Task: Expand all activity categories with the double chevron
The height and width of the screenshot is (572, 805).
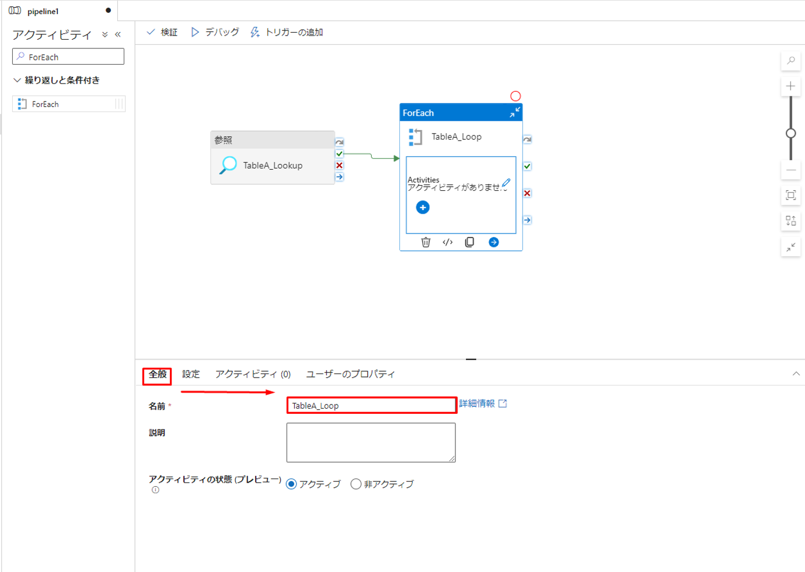Action: click(x=105, y=34)
